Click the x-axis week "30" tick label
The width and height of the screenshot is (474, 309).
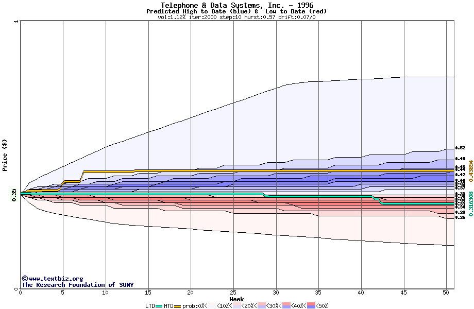tap(276, 293)
